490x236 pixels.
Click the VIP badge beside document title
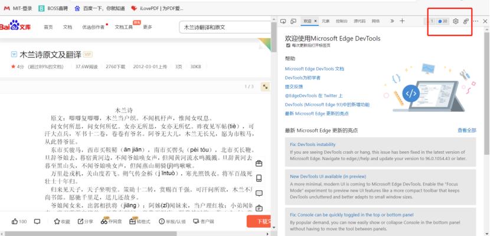point(88,55)
